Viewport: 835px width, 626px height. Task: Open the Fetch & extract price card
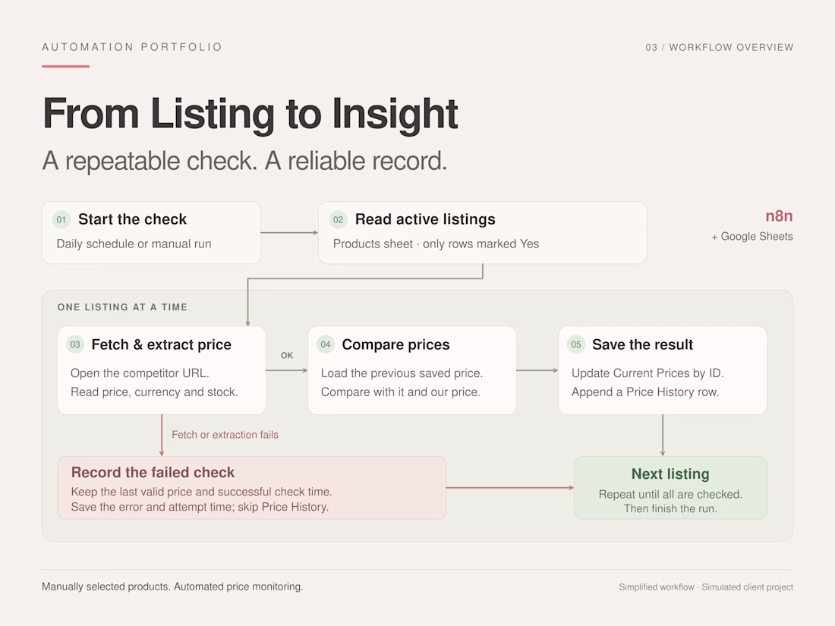click(162, 370)
